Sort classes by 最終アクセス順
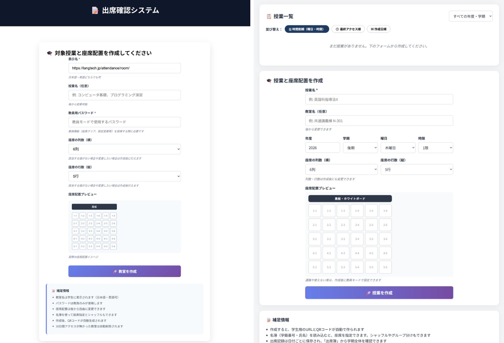504x343 pixels. tap(348, 29)
